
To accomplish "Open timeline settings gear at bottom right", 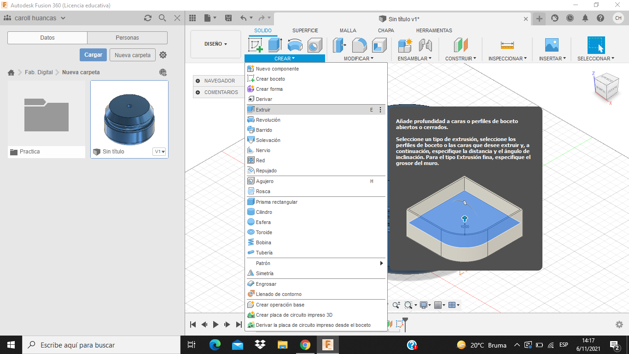I will pyautogui.click(x=619, y=324).
